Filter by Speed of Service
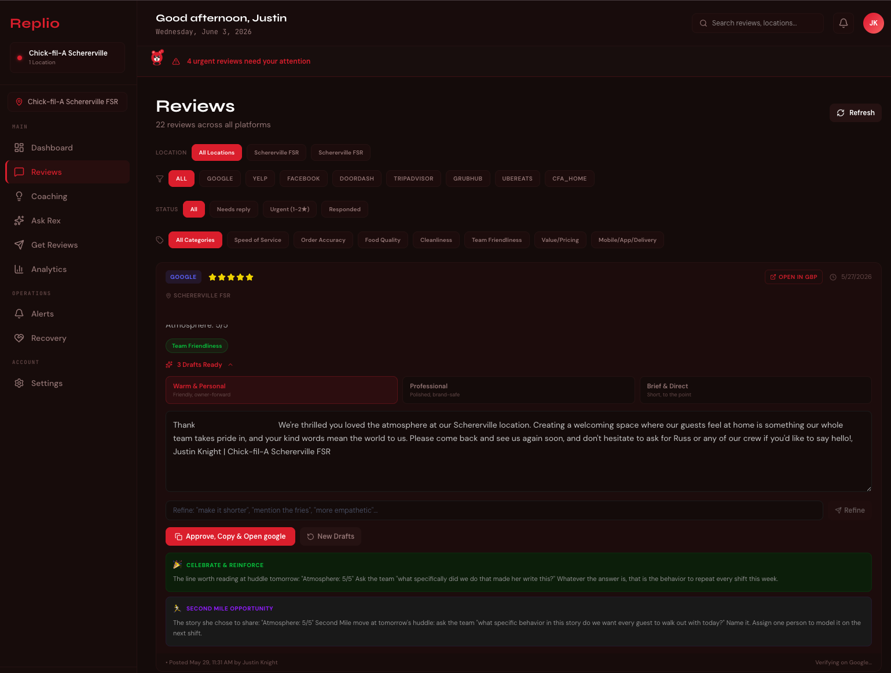Screen dimensions: 891x673 coord(258,240)
